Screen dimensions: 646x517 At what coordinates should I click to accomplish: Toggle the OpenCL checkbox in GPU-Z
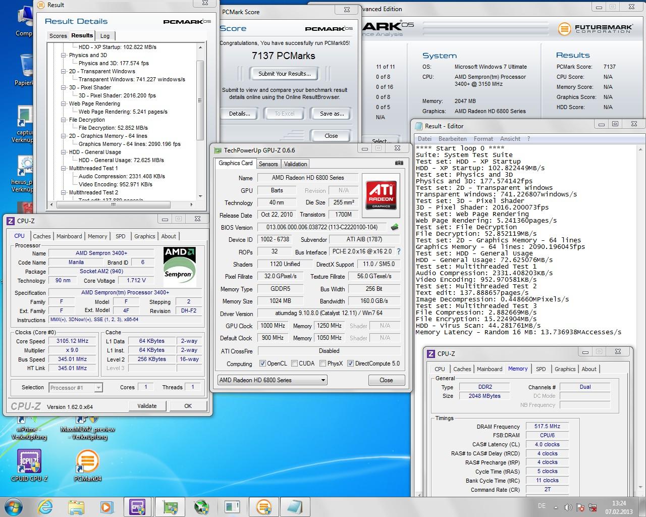coord(262,364)
